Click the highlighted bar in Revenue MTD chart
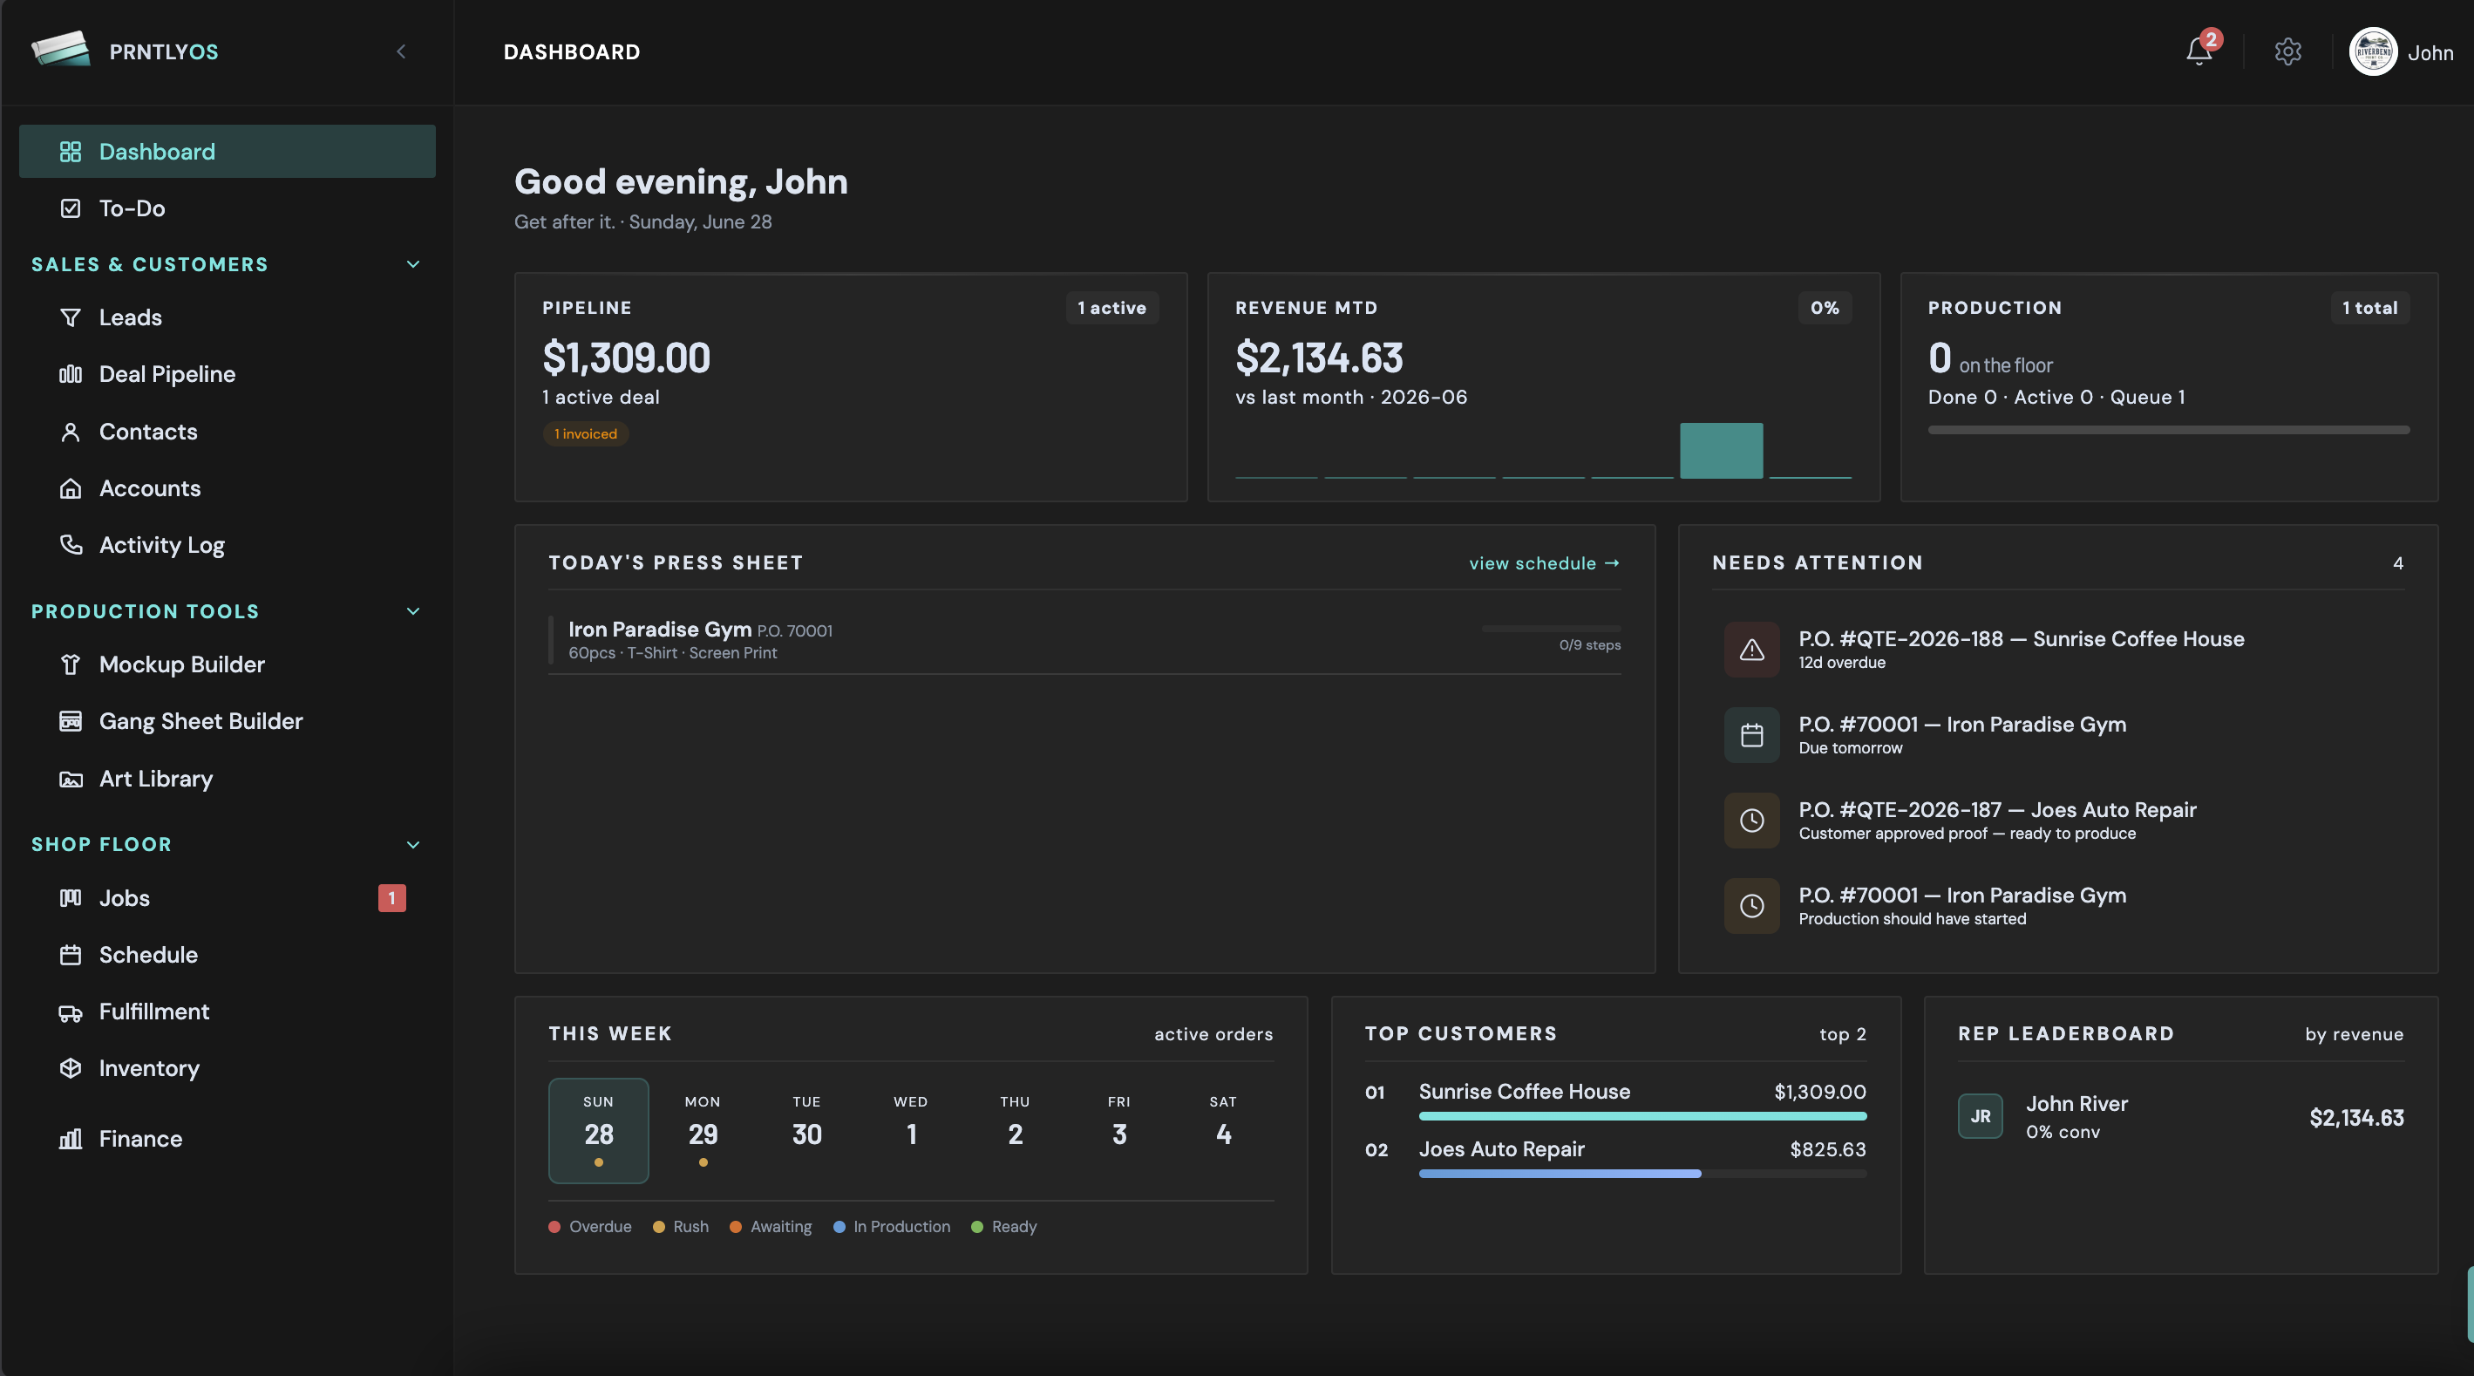This screenshot has width=2474, height=1376. pos(1721,451)
